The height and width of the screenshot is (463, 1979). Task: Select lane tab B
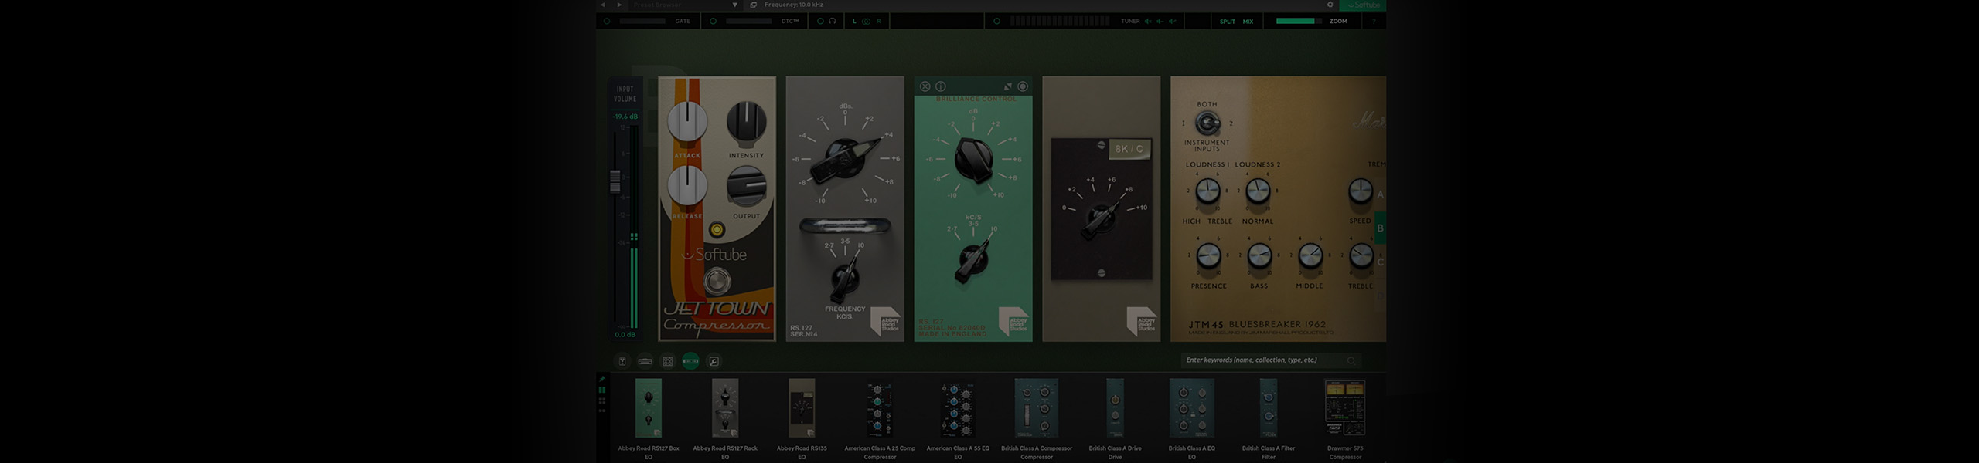click(x=1380, y=228)
